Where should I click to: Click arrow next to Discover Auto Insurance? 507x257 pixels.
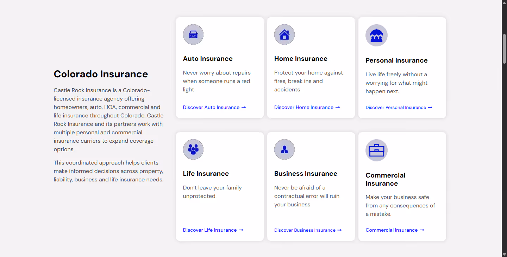[244, 107]
